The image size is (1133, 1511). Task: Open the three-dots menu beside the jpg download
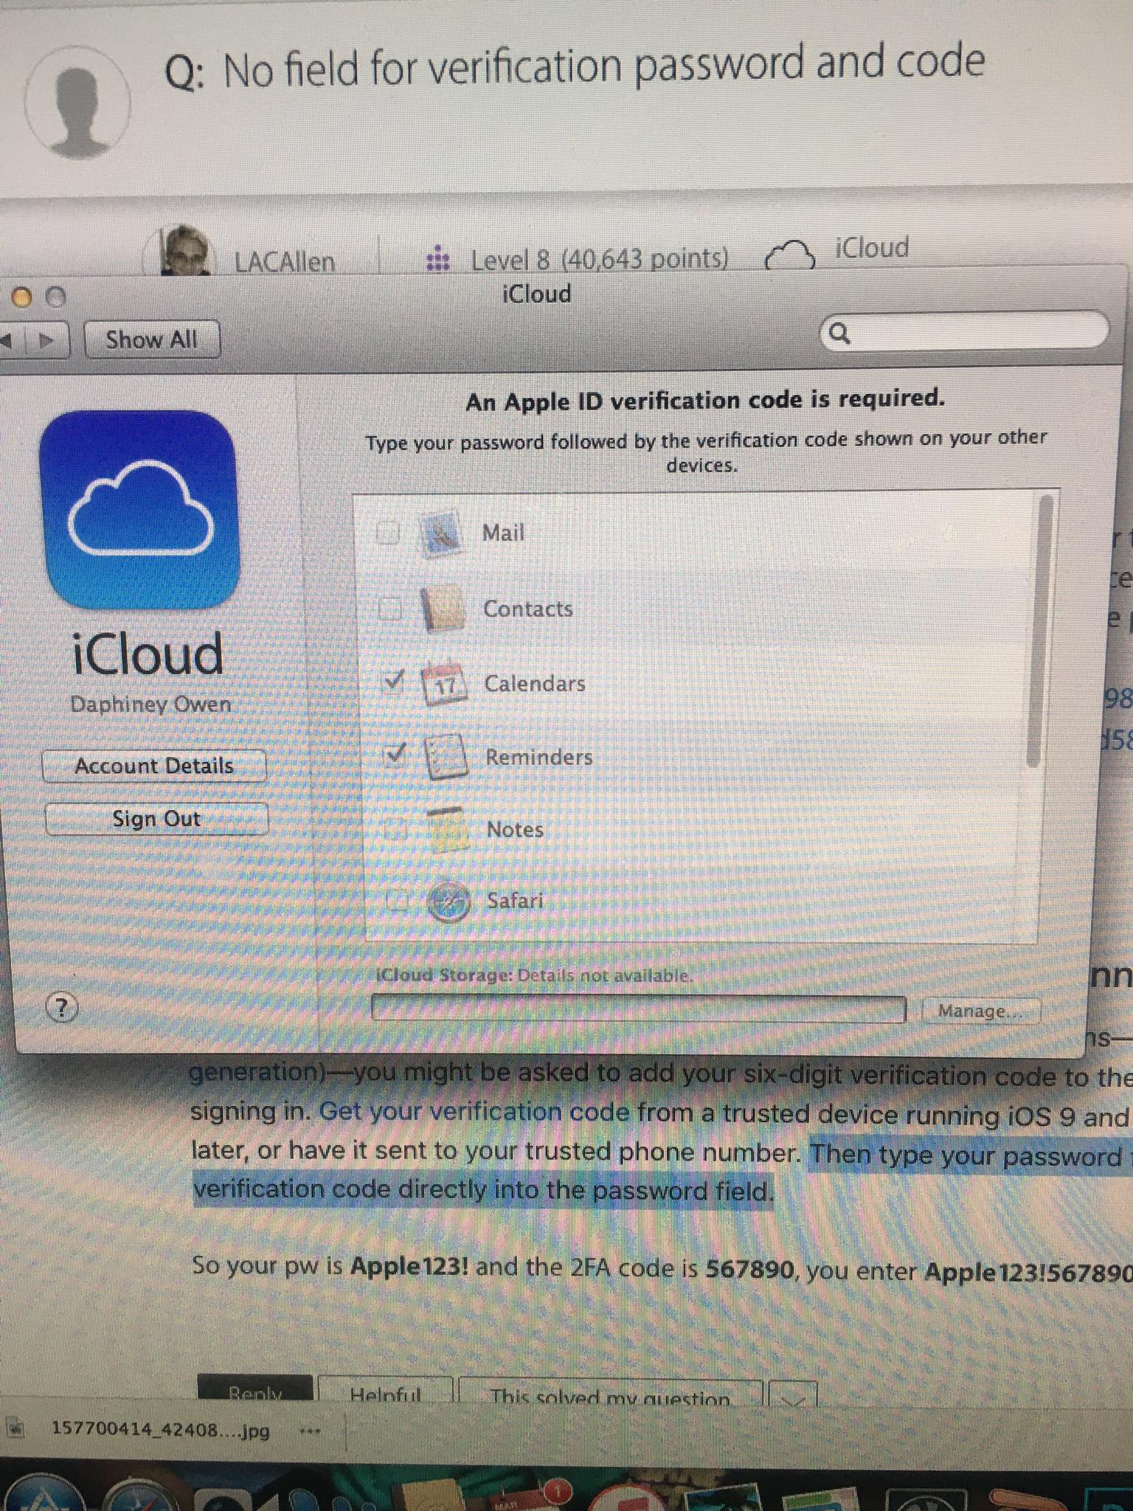[311, 1431]
